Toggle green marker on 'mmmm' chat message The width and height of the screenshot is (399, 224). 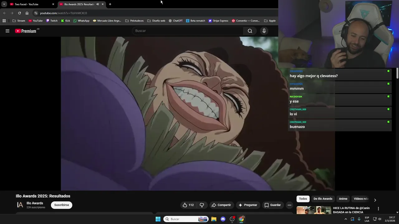[388, 84]
